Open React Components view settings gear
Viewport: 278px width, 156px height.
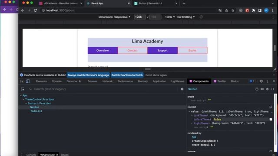(182, 89)
